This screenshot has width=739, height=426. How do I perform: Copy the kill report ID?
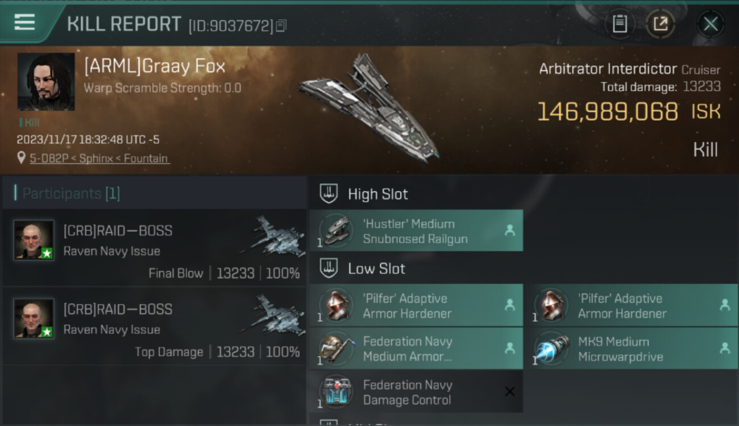coord(281,26)
